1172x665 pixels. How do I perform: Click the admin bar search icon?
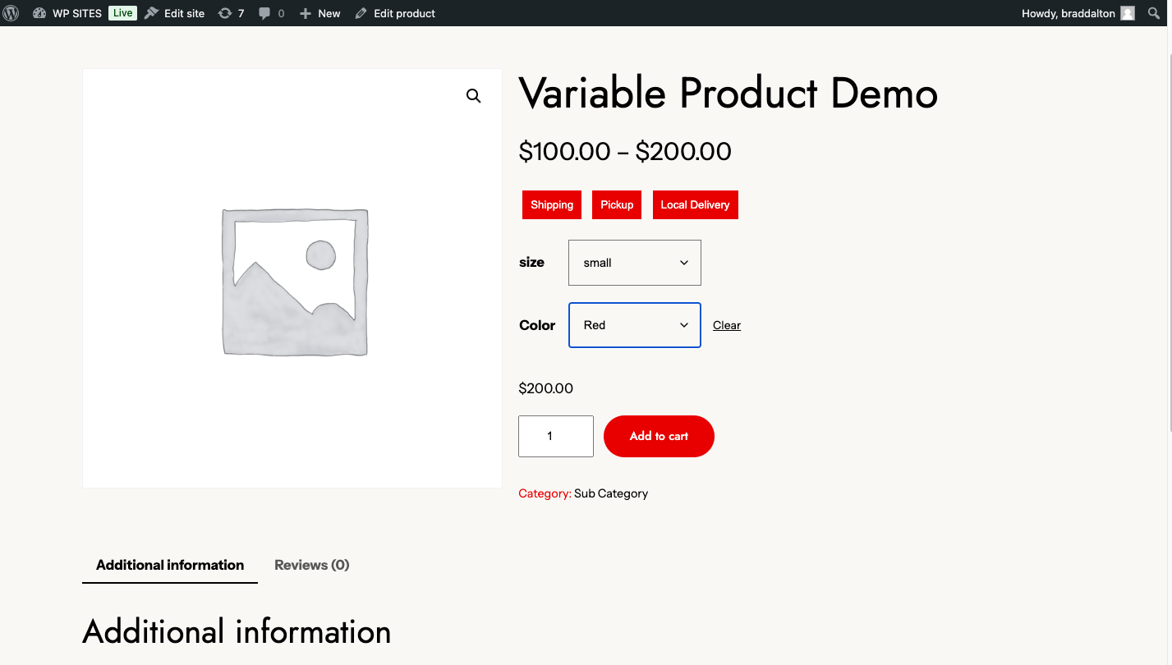pos(1154,13)
